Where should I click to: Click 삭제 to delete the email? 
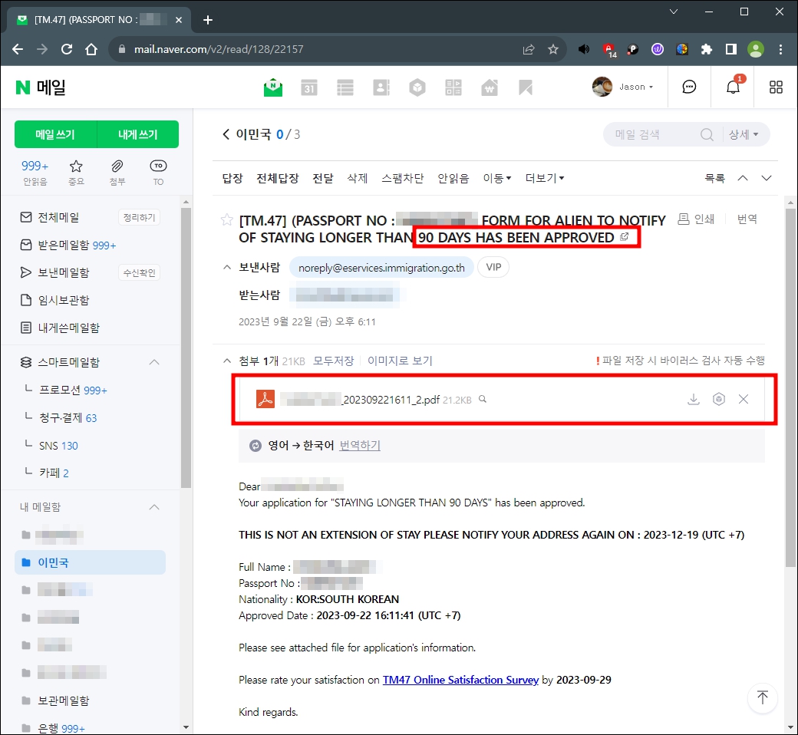click(357, 177)
